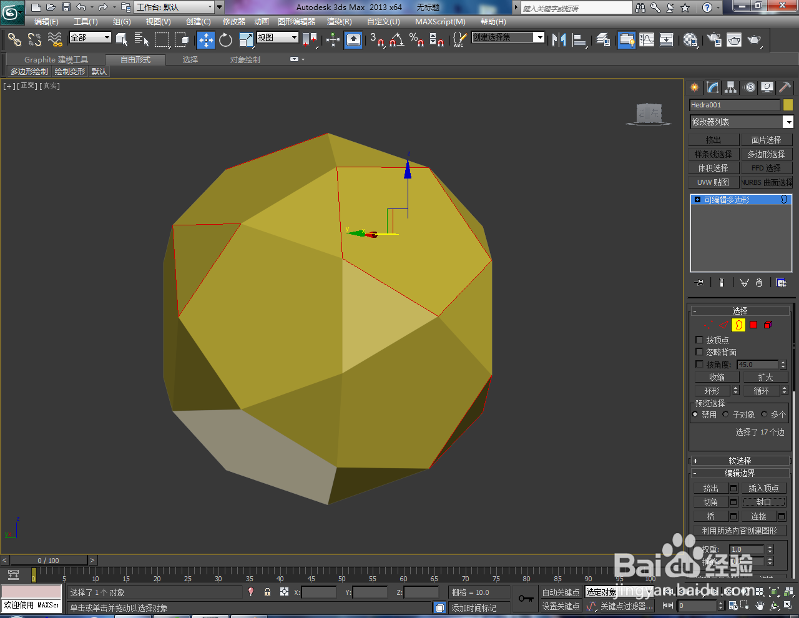Toggle Window/Crossing selection mode
The height and width of the screenshot is (618, 799).
pos(182,40)
